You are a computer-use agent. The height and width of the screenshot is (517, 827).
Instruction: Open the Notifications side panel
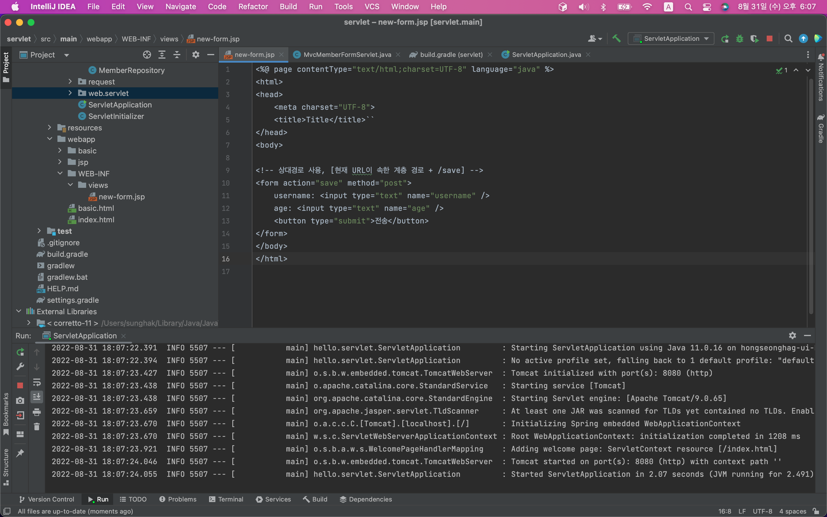pos(821,77)
